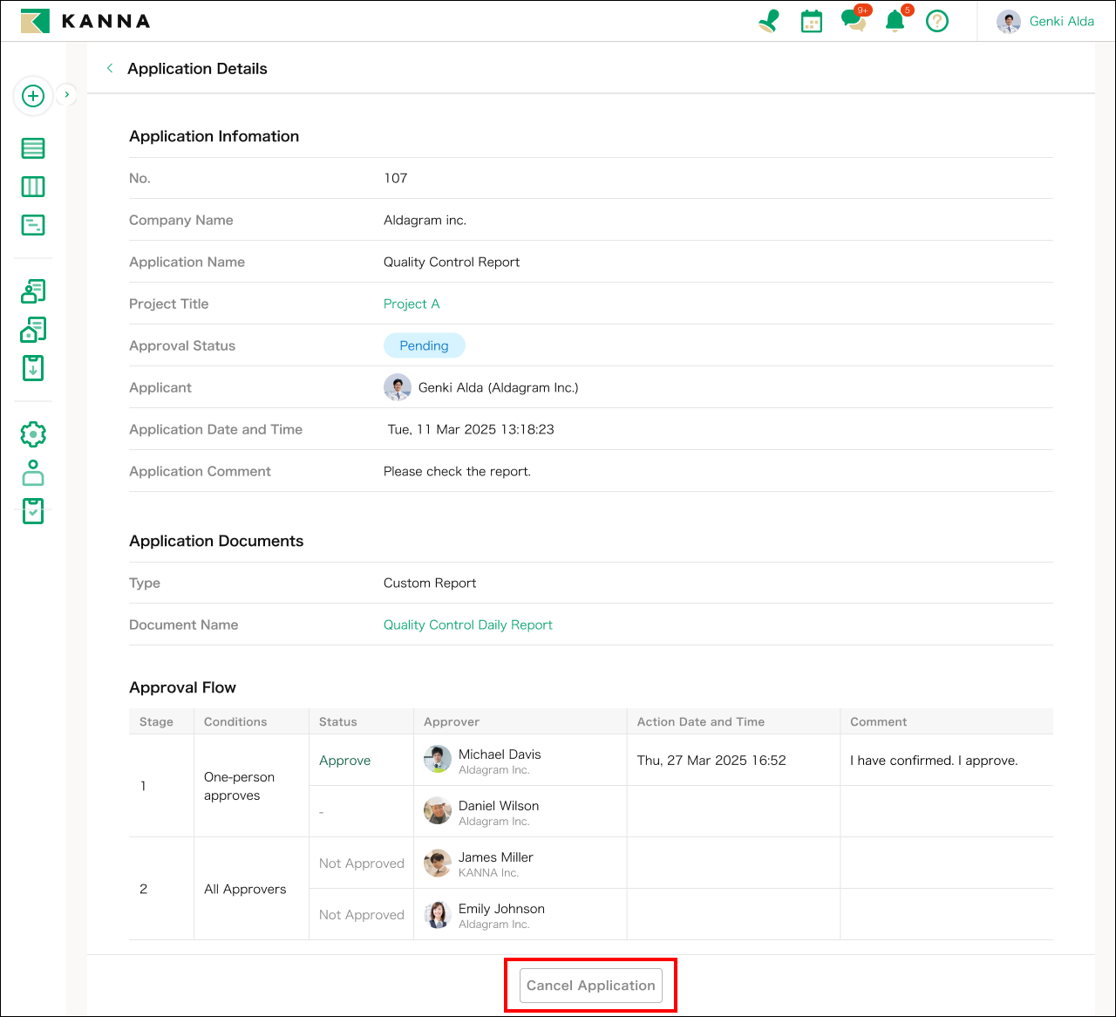Image resolution: width=1116 pixels, height=1017 pixels.
Task: Go back using the Application Details arrow
Action: (110, 69)
